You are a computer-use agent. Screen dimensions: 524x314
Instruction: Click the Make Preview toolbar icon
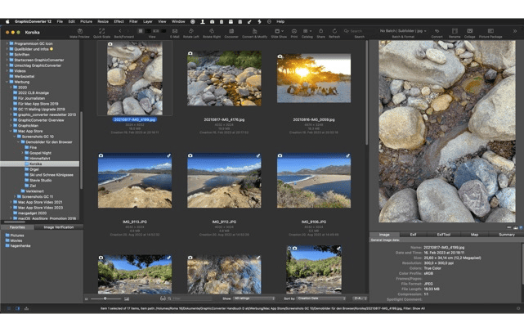(x=80, y=31)
